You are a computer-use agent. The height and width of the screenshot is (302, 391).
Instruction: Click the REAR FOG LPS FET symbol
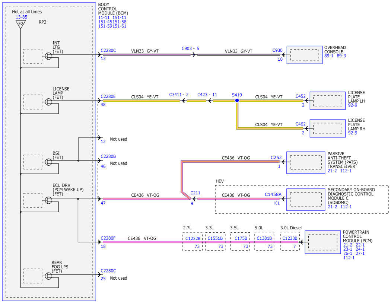click(x=49, y=276)
